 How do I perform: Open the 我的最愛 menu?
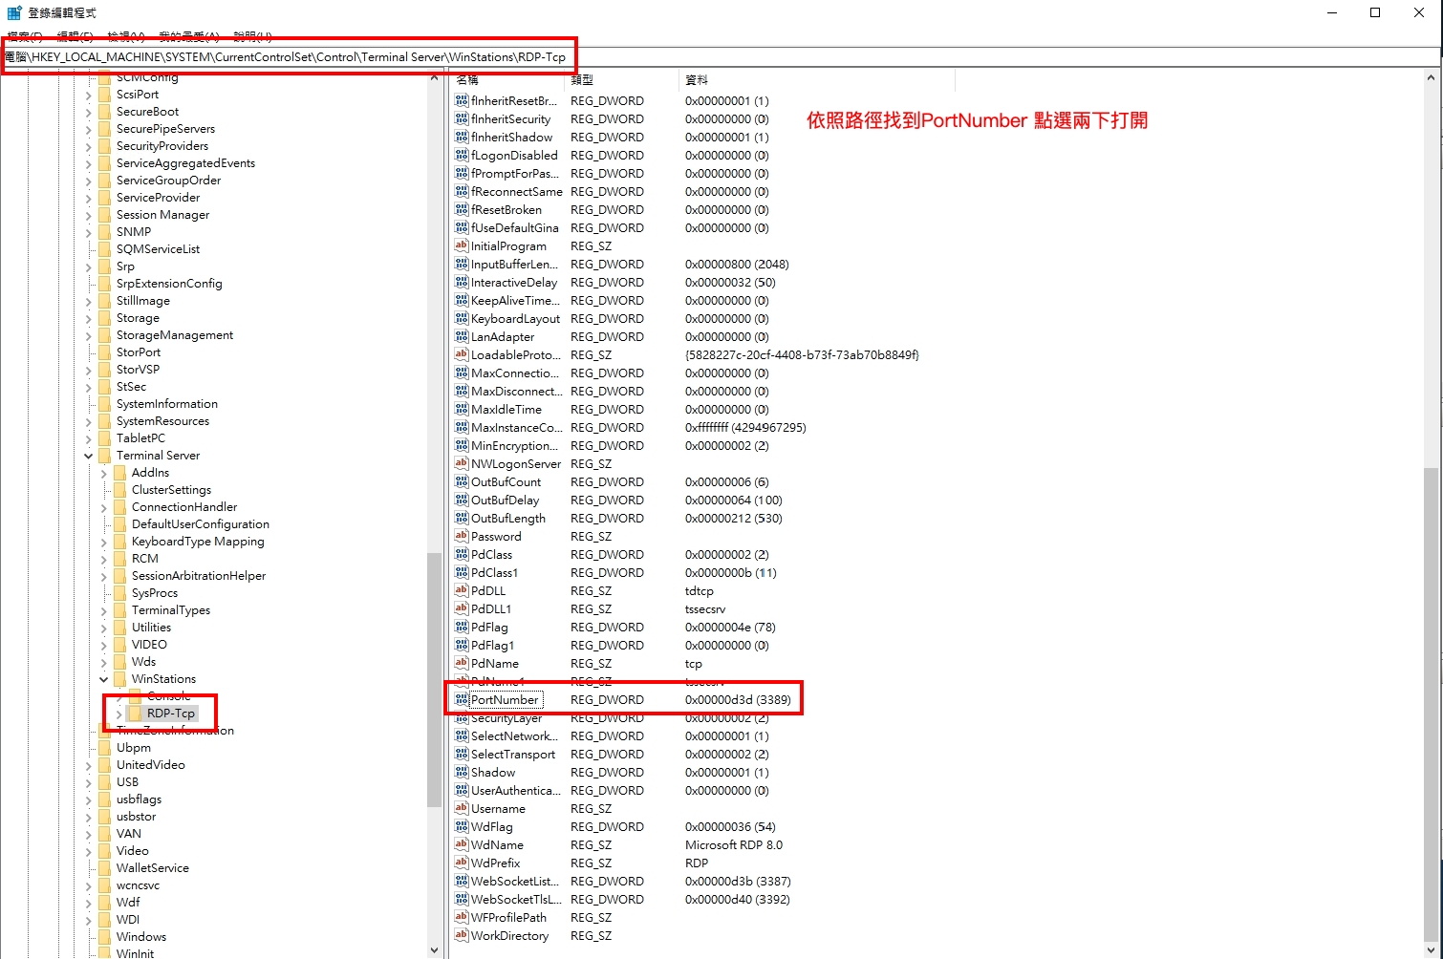tap(188, 36)
